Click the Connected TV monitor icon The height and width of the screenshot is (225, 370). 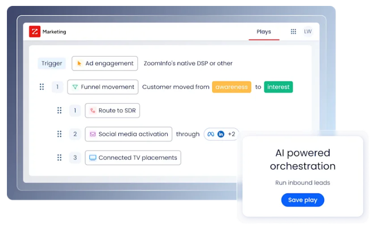click(x=93, y=158)
